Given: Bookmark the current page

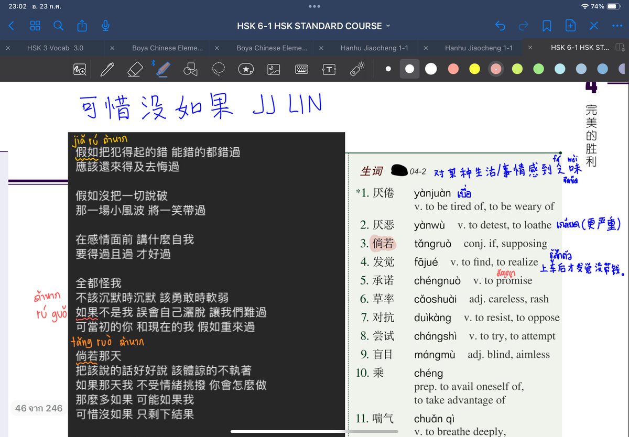Looking at the screenshot, I should click(x=547, y=26).
